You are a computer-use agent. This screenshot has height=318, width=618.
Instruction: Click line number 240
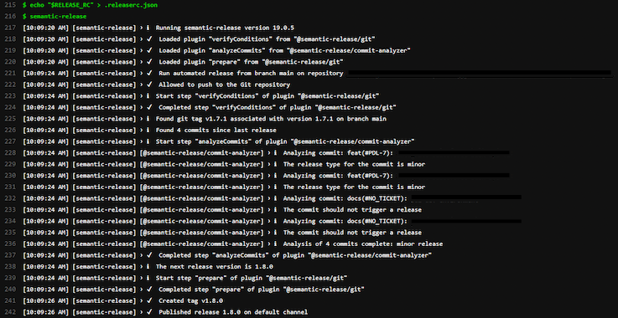pyautogui.click(x=11, y=290)
